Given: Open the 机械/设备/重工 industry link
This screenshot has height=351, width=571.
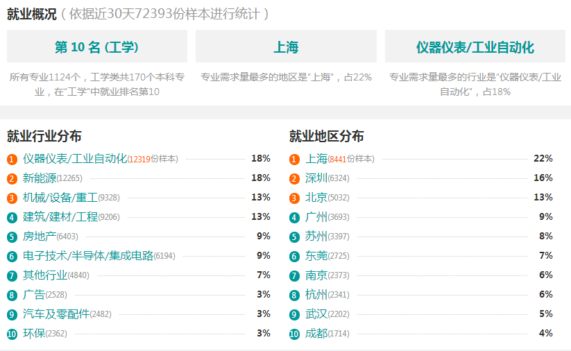Looking at the screenshot, I should 60,197.
